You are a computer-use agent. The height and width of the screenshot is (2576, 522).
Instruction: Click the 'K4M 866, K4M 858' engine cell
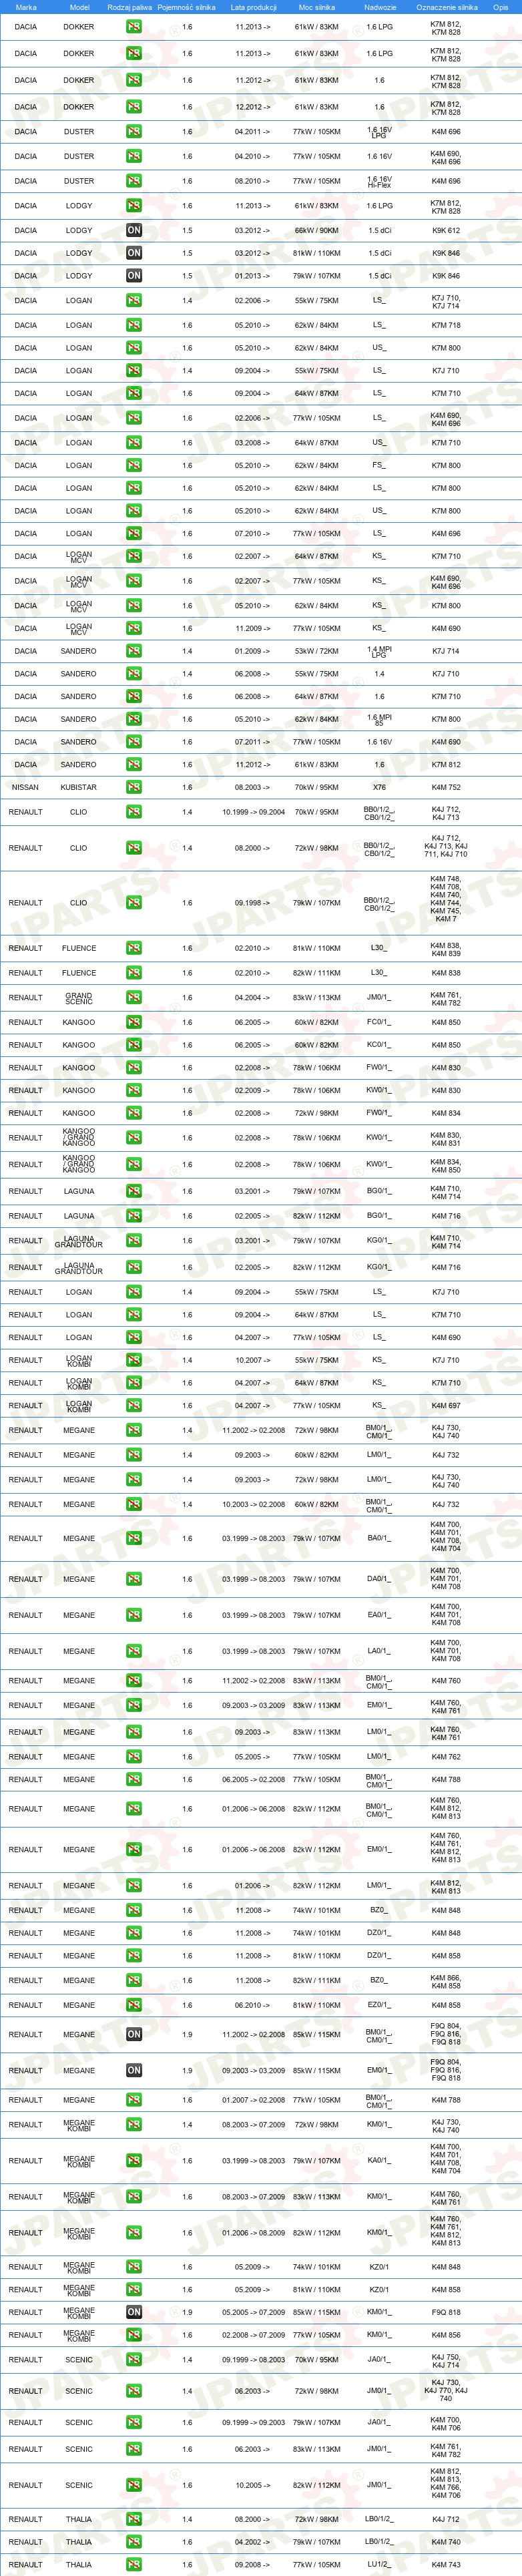(x=446, y=1982)
